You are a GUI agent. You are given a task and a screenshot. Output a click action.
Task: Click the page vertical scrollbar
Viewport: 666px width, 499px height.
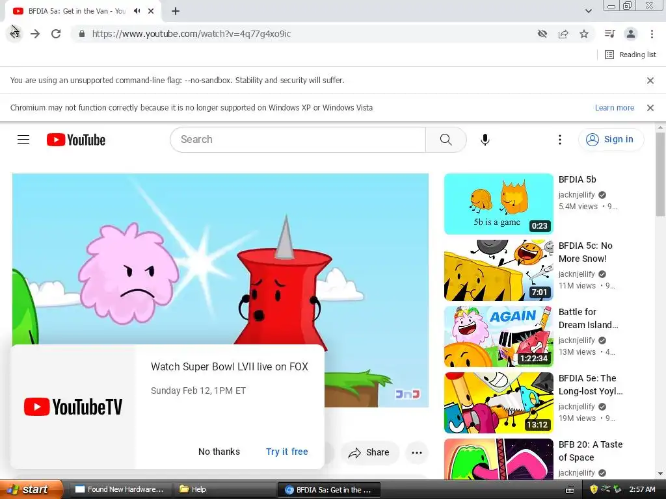(x=660, y=174)
